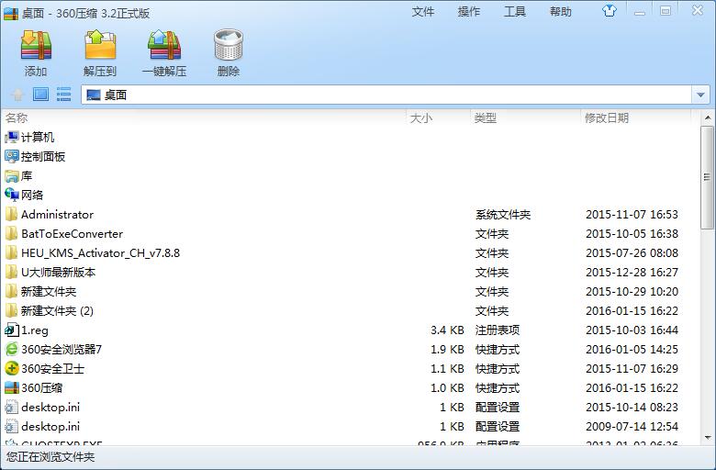Select the 360安全卫士 shortcut icon
716x470 pixels.
[12, 368]
